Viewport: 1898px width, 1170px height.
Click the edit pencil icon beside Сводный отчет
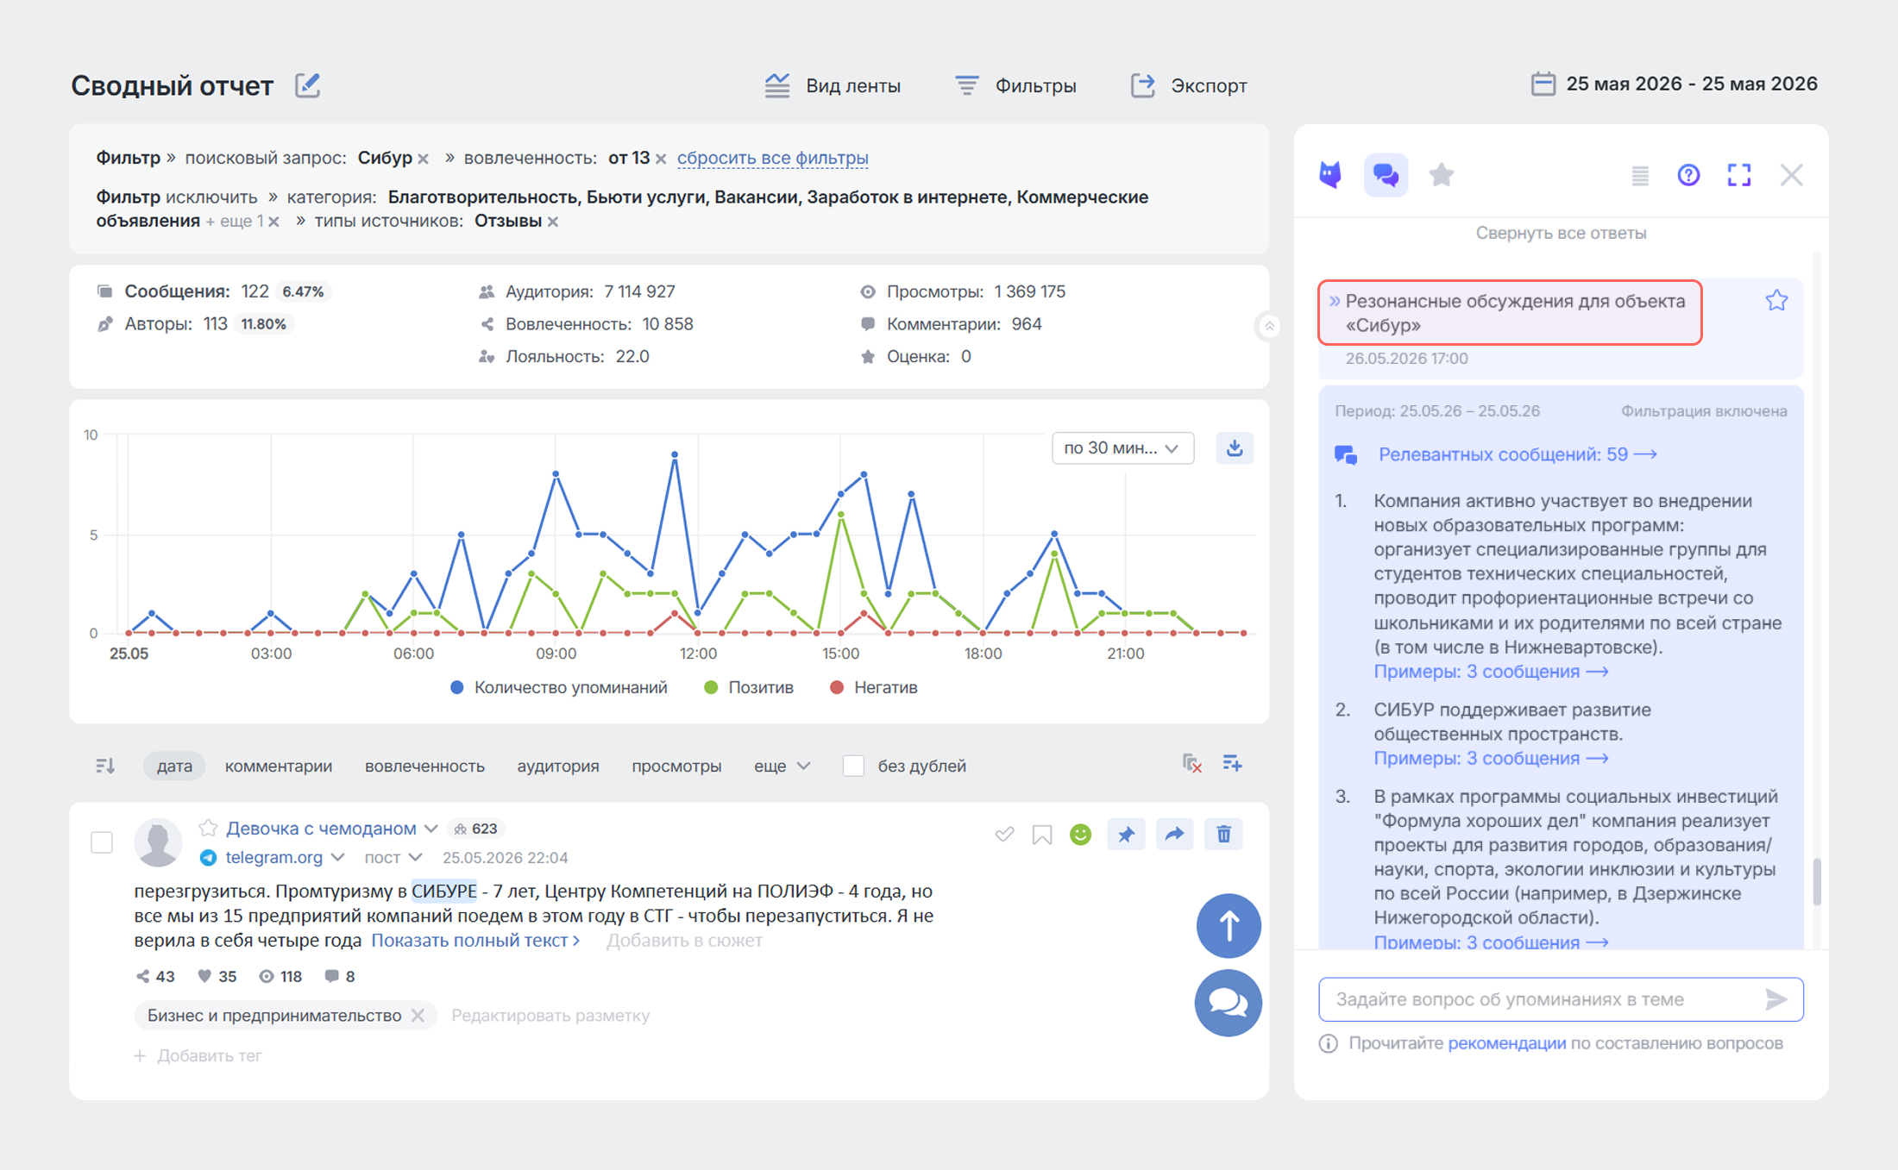[308, 85]
